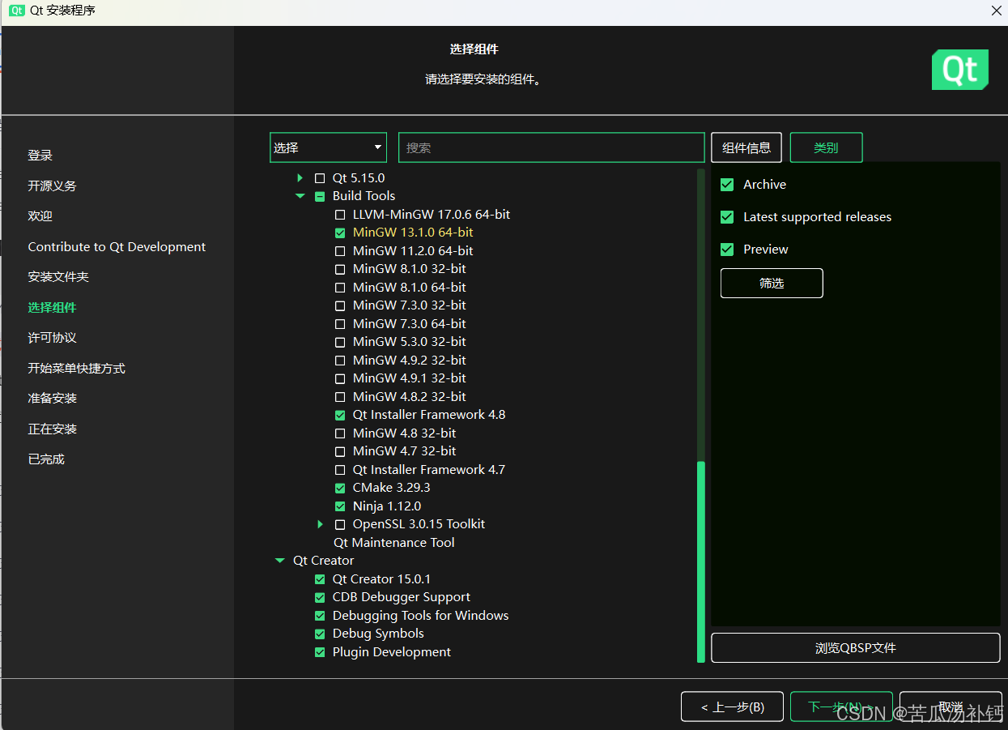Click the 安装文件夹 step in sidebar
Screen dimensions: 1008x730
[58, 277]
